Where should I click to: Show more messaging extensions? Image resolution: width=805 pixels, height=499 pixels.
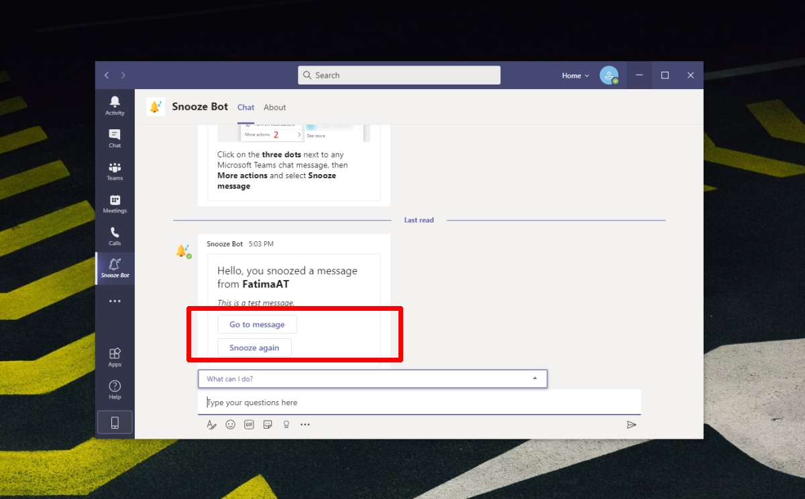click(305, 424)
